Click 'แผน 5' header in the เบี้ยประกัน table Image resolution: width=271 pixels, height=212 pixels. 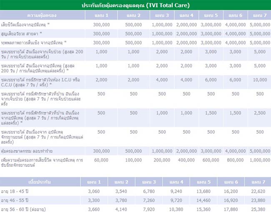click(204, 182)
